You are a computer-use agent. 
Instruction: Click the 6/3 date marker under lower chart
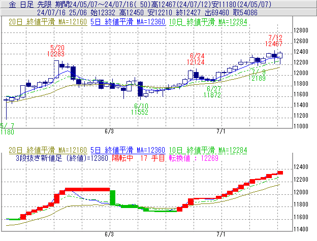[x=109, y=234]
